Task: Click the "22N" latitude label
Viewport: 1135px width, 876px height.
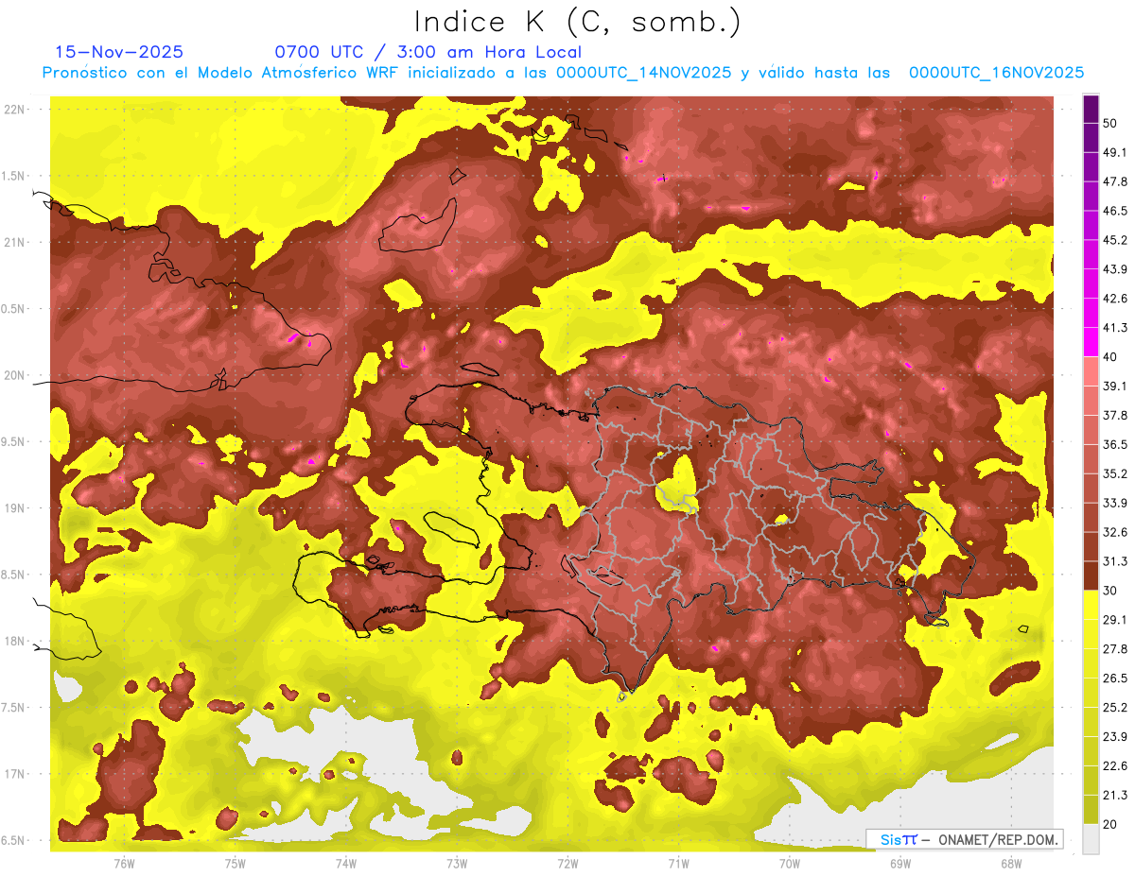Action: point(13,110)
